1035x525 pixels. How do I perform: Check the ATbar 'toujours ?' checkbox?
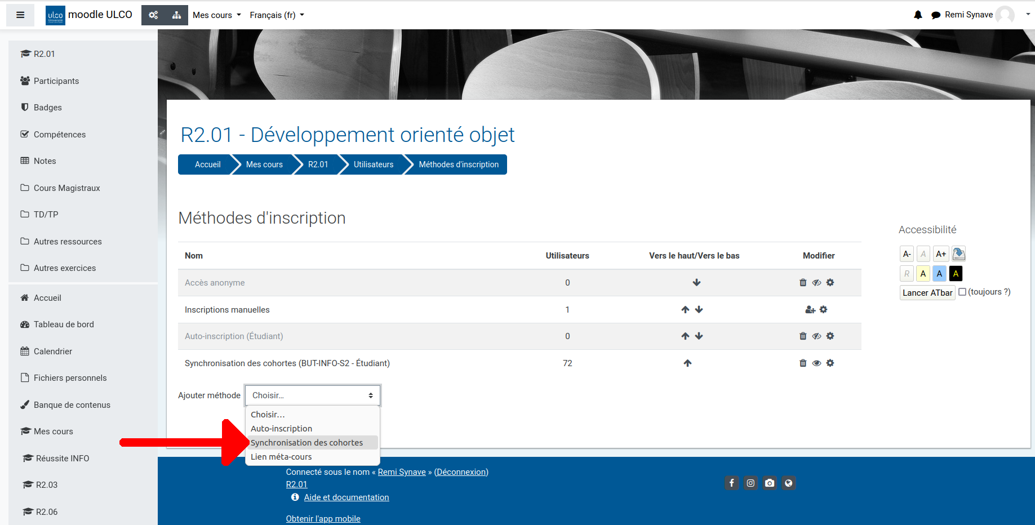(962, 292)
